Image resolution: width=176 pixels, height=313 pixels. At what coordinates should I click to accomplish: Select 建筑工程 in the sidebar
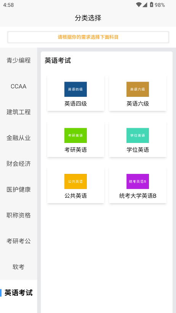pyautogui.click(x=19, y=112)
